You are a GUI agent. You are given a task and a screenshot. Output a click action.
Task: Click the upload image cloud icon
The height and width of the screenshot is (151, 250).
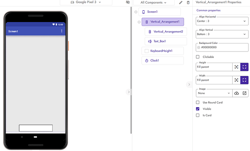coord(237,93)
